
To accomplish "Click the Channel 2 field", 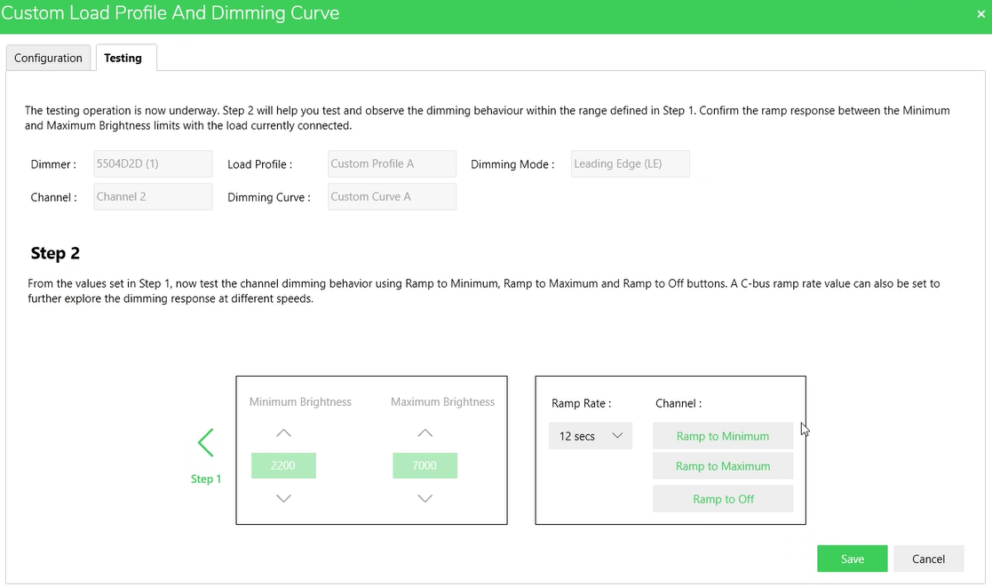I will click(153, 197).
